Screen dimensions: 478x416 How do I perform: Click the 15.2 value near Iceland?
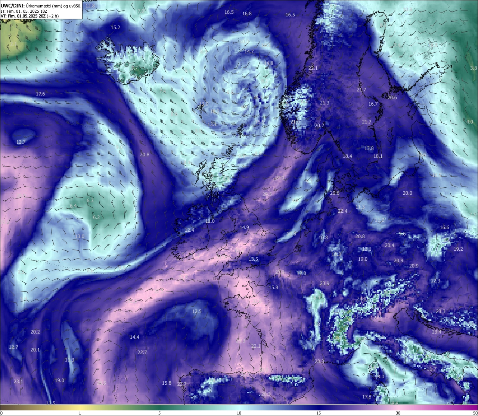click(115, 28)
